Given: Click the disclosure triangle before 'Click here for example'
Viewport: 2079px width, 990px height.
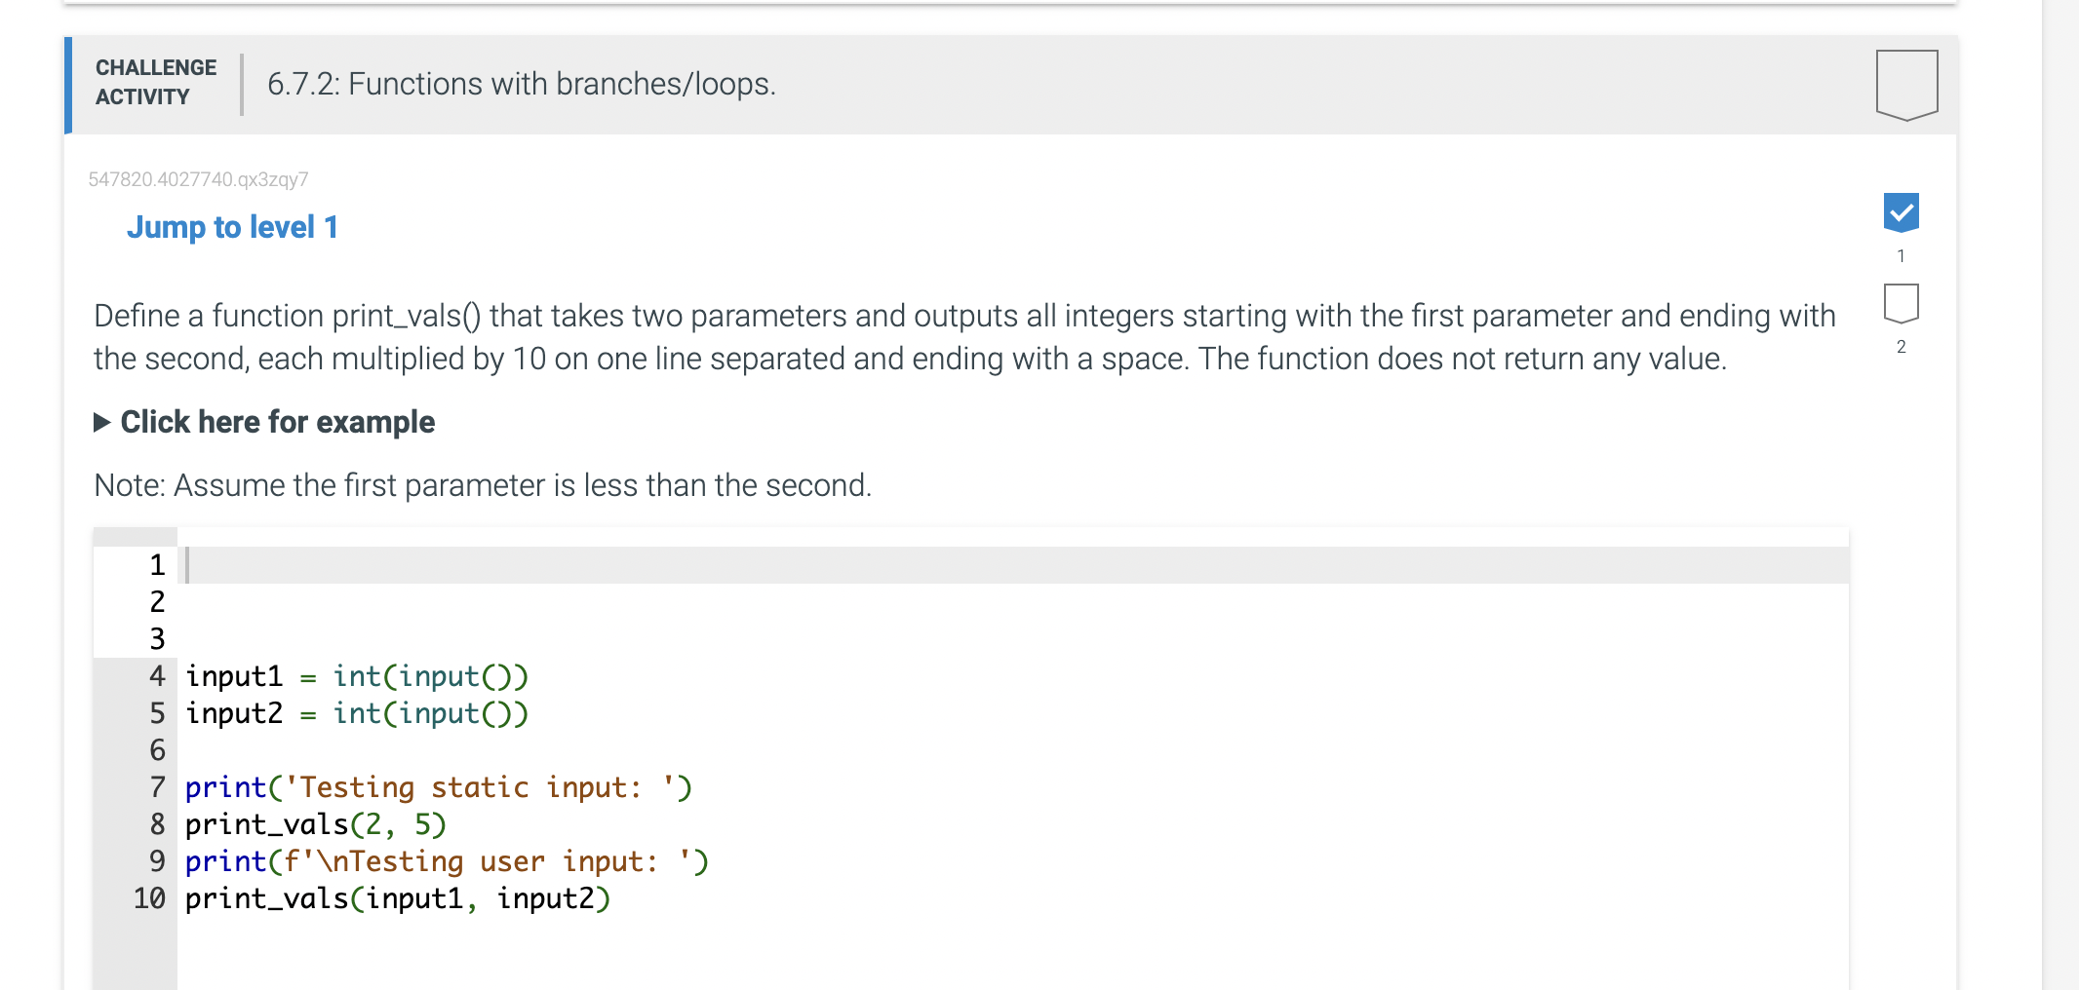Looking at the screenshot, I should [x=101, y=421].
